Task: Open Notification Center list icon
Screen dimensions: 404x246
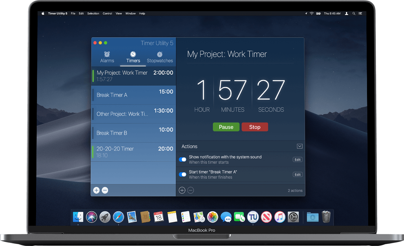Action: pos(360,14)
